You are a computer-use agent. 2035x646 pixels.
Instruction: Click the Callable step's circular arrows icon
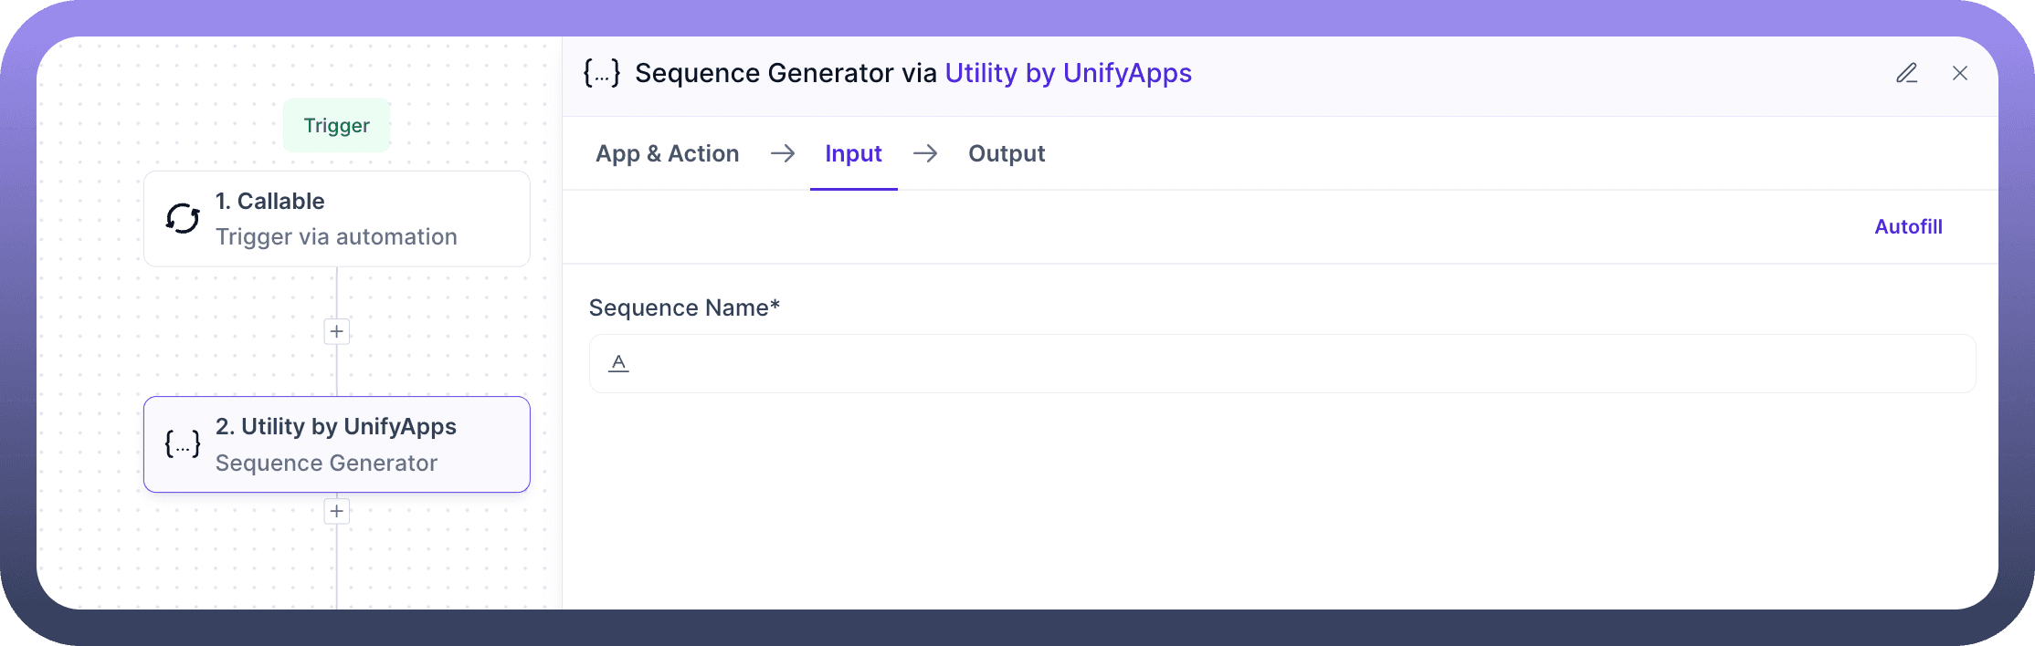tap(183, 219)
